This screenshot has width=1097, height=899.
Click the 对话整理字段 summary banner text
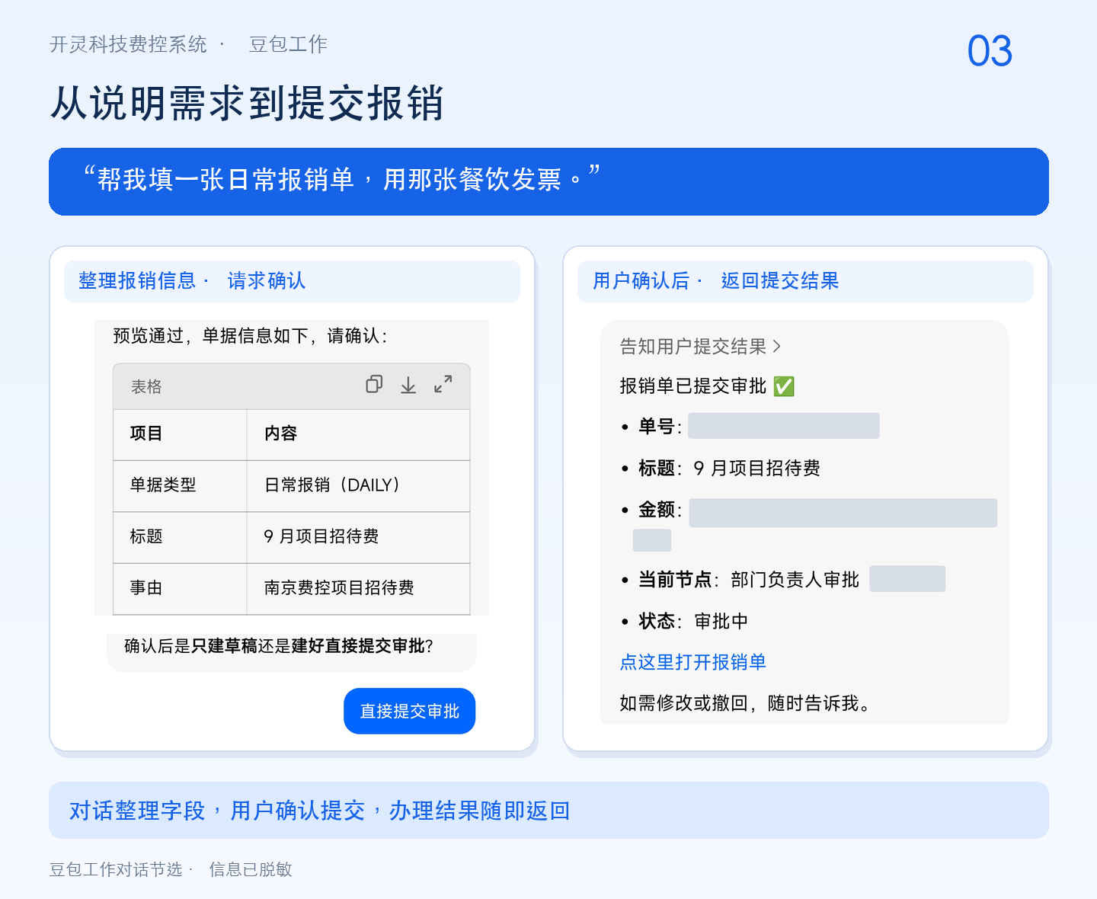click(x=319, y=811)
